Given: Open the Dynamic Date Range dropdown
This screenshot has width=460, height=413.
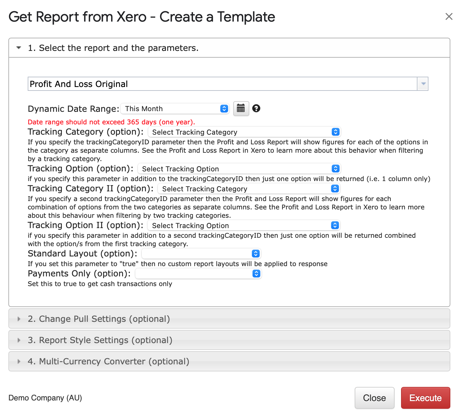Looking at the screenshot, I should pyautogui.click(x=175, y=109).
